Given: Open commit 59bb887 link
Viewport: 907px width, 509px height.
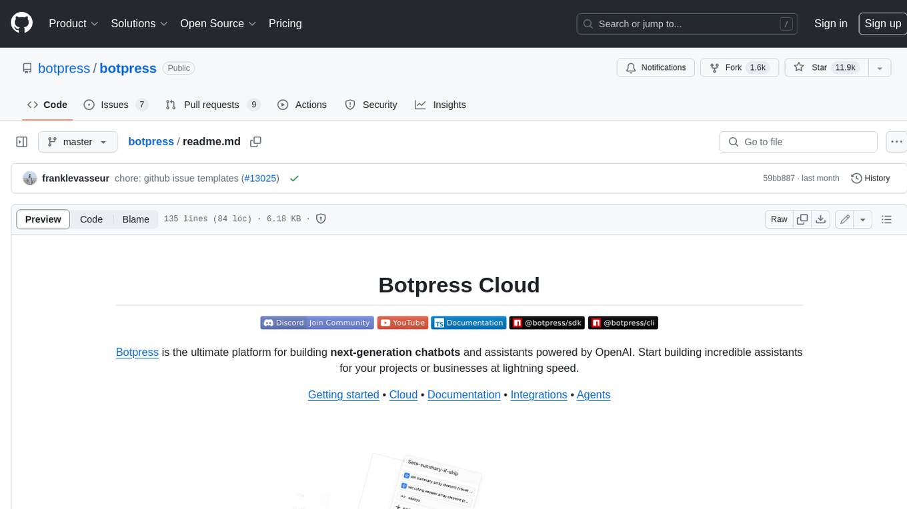Looking at the screenshot, I should pos(779,179).
